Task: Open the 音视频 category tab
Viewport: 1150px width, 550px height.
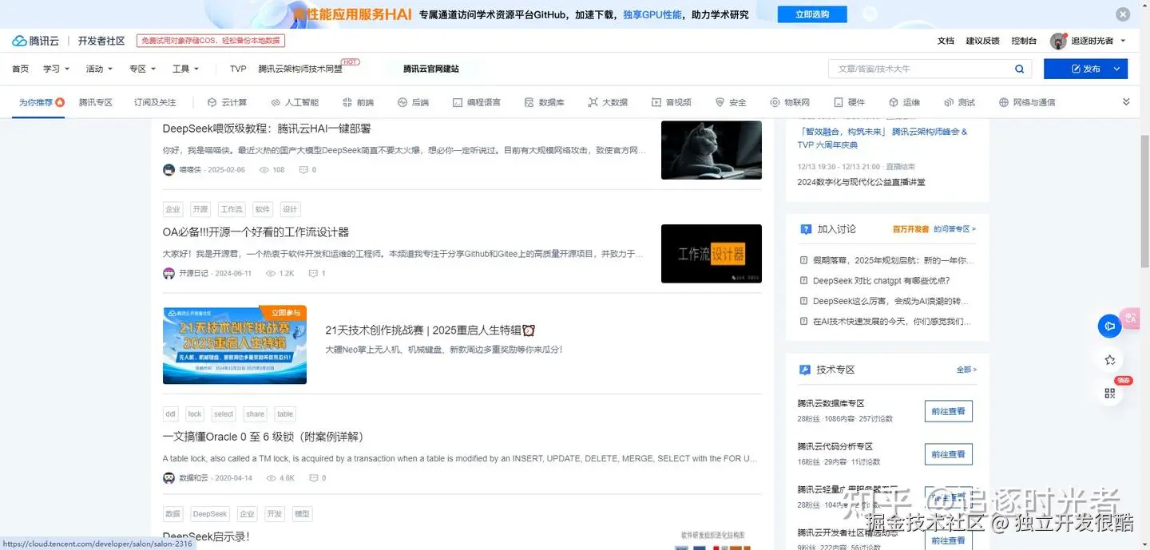Action: pyautogui.click(x=672, y=102)
